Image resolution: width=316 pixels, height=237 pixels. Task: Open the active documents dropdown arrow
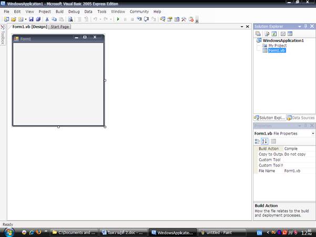[x=242, y=27]
